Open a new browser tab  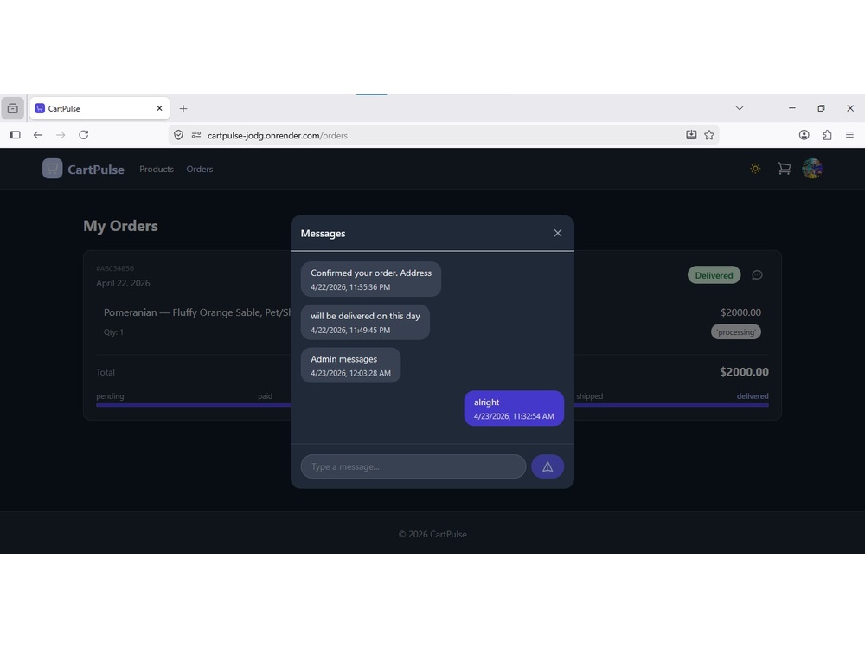point(183,109)
